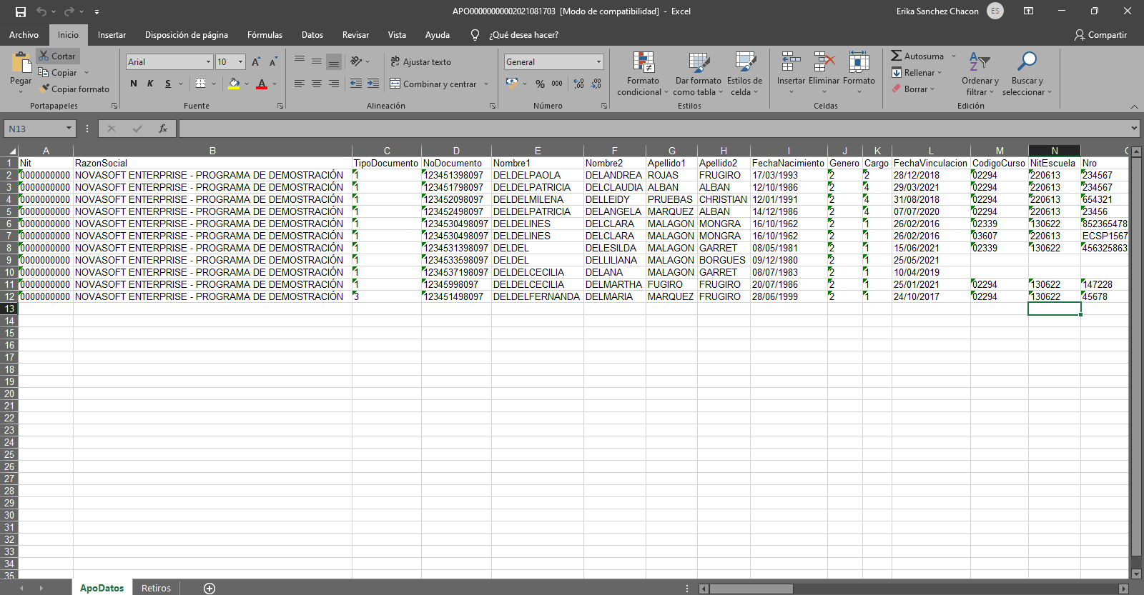Toggle underline formatting (S)
1144x595 pixels.
(168, 84)
